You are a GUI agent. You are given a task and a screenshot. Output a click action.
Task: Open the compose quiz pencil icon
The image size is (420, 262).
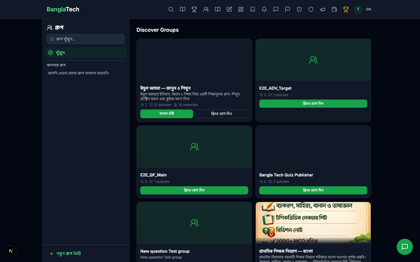click(229, 9)
